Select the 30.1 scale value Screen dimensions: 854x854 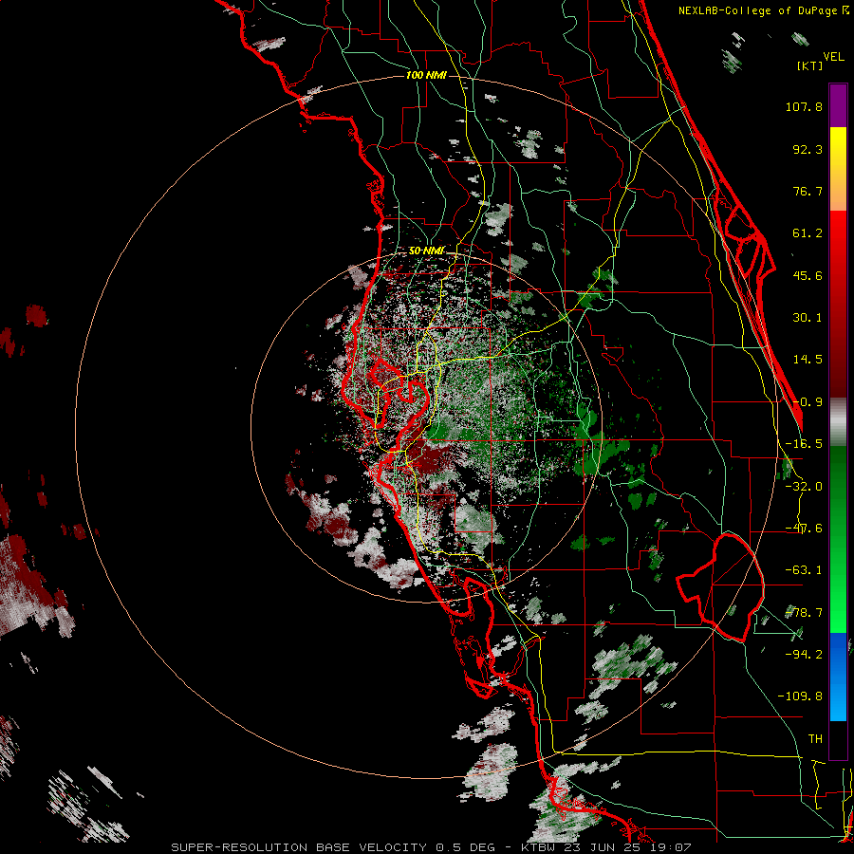coord(808,318)
